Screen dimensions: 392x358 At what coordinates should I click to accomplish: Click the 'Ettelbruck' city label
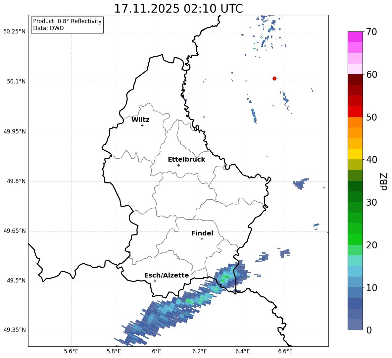[186, 160]
